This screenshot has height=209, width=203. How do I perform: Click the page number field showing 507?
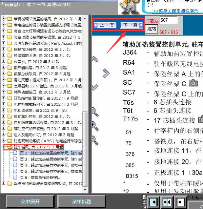coord(168,20)
